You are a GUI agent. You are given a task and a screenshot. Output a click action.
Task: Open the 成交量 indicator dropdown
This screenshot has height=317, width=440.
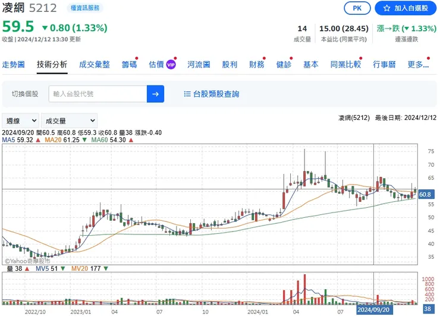tap(69, 121)
